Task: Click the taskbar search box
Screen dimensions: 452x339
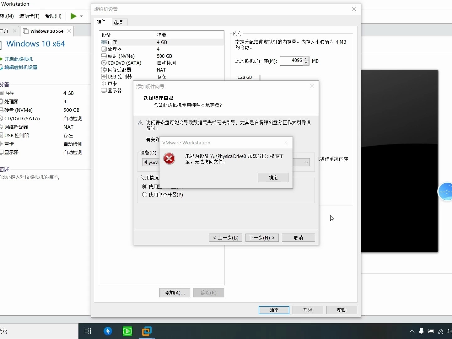Action: tap(39, 331)
